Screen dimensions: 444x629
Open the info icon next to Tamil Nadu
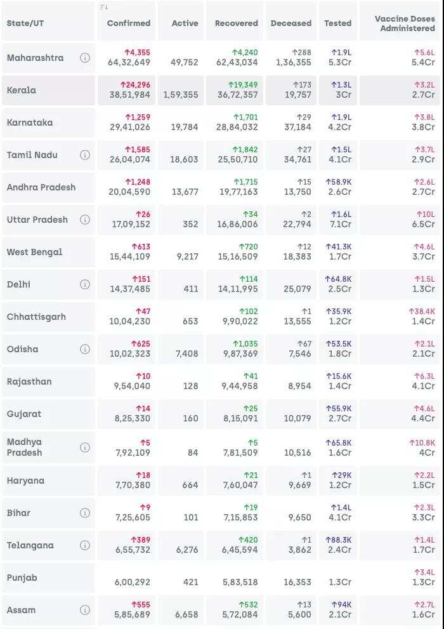pyautogui.click(x=84, y=155)
